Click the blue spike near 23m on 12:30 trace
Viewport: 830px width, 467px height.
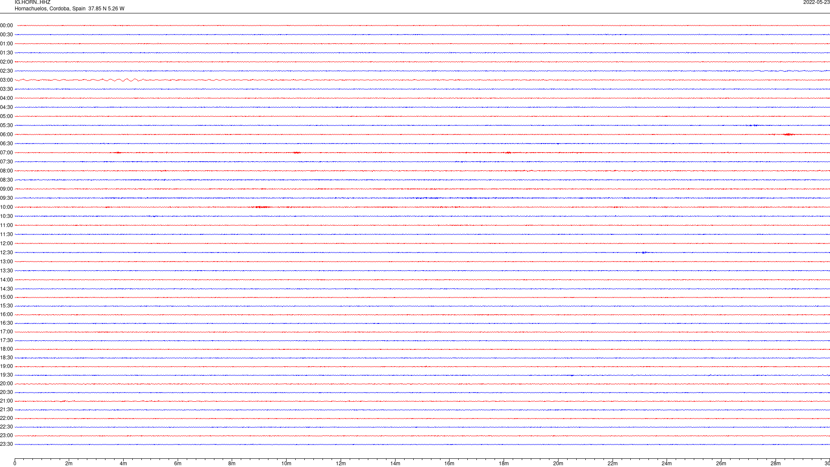(x=644, y=253)
